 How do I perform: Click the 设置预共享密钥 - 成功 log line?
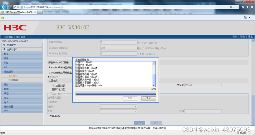[x=87, y=83]
